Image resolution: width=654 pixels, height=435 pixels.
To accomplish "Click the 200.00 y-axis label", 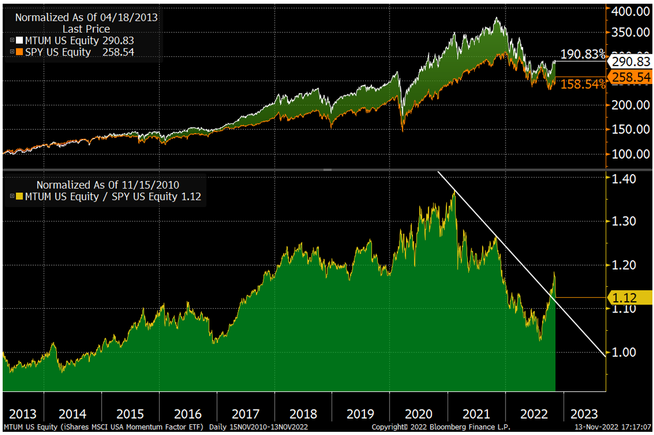I will click(x=631, y=105).
